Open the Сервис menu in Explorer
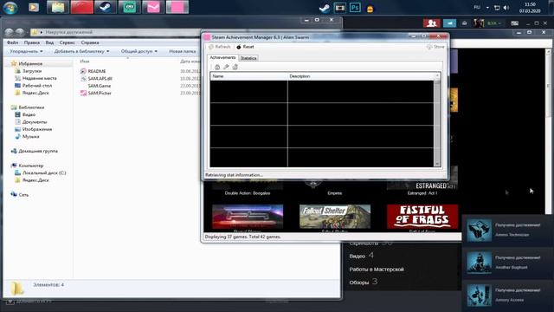This screenshot has height=312, width=554. [x=68, y=42]
